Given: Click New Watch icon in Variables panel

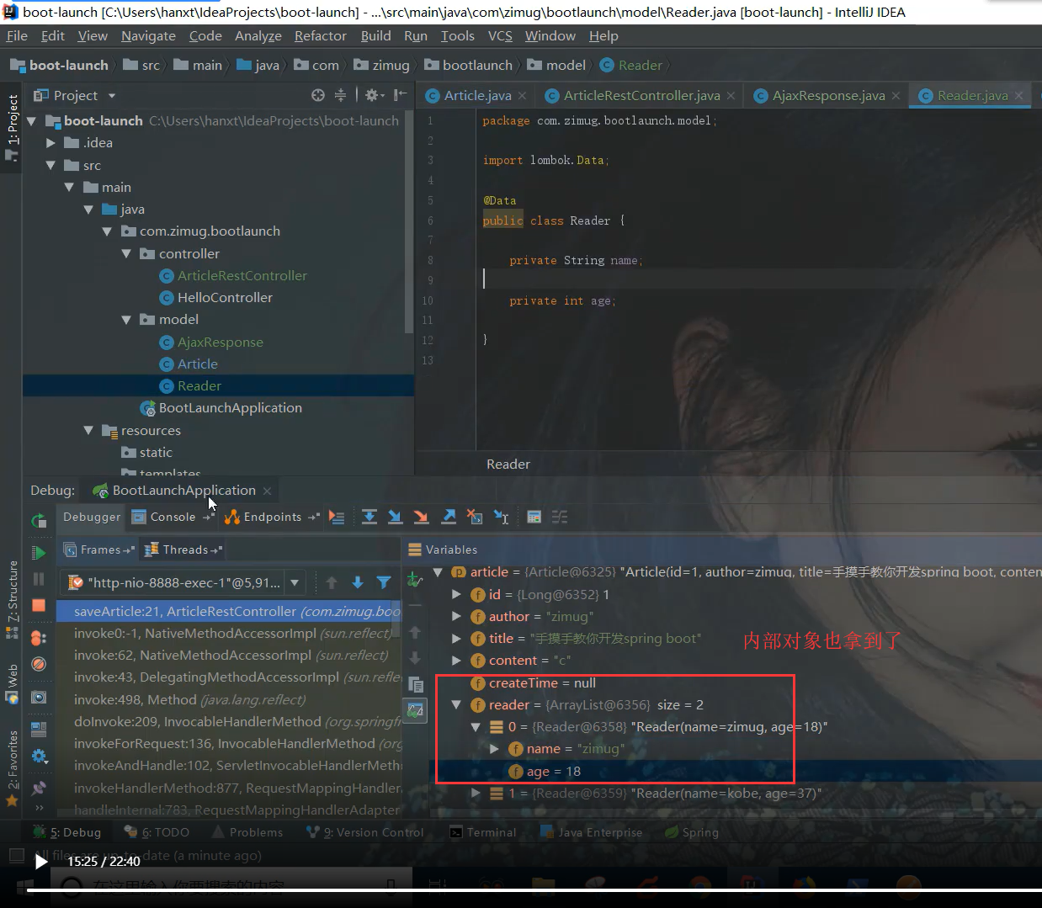Looking at the screenshot, I should pyautogui.click(x=415, y=579).
